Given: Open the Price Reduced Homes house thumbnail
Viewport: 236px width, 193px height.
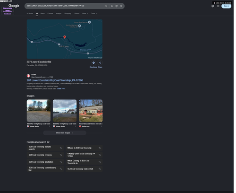Looking at the screenshot, I should pos(91,111).
